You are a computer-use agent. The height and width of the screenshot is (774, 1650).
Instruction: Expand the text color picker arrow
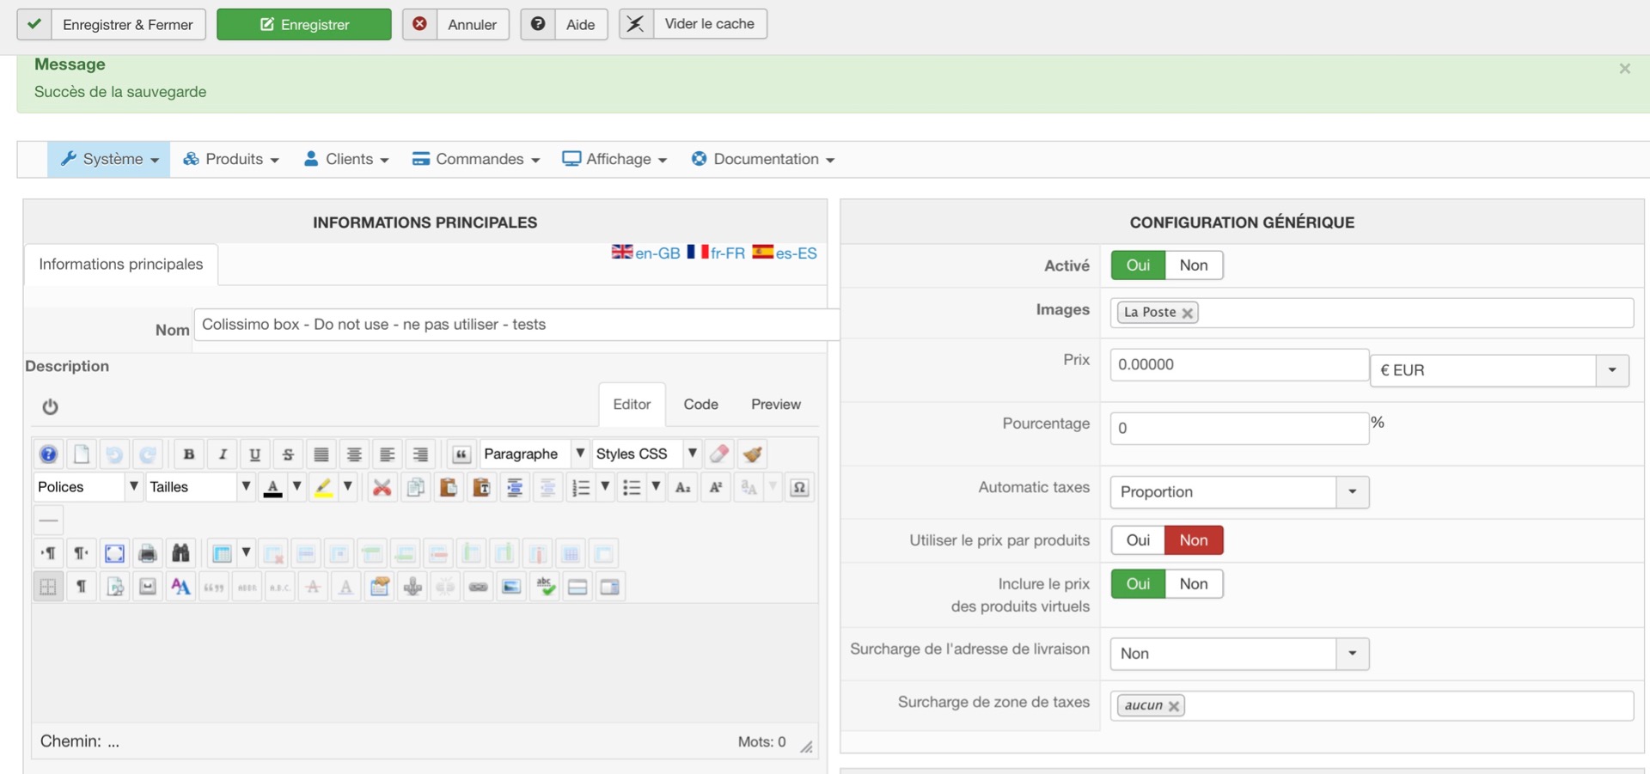click(297, 487)
